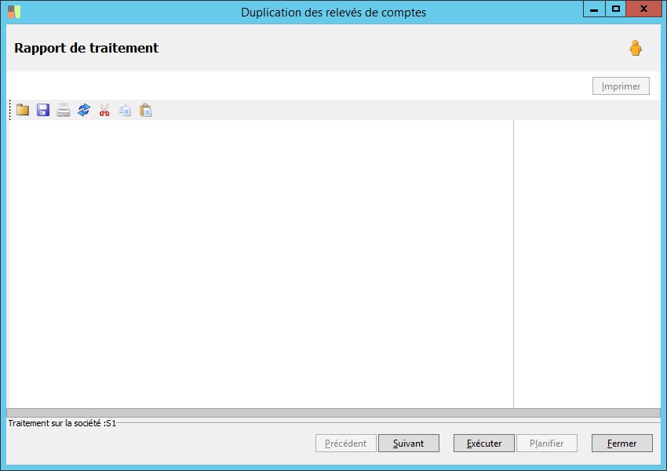Viewport: 667px width, 471px height.
Task: Advance with the Suivant button
Action: click(409, 444)
